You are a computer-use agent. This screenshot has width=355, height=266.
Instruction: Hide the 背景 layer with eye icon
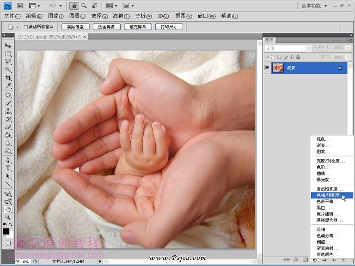267,68
